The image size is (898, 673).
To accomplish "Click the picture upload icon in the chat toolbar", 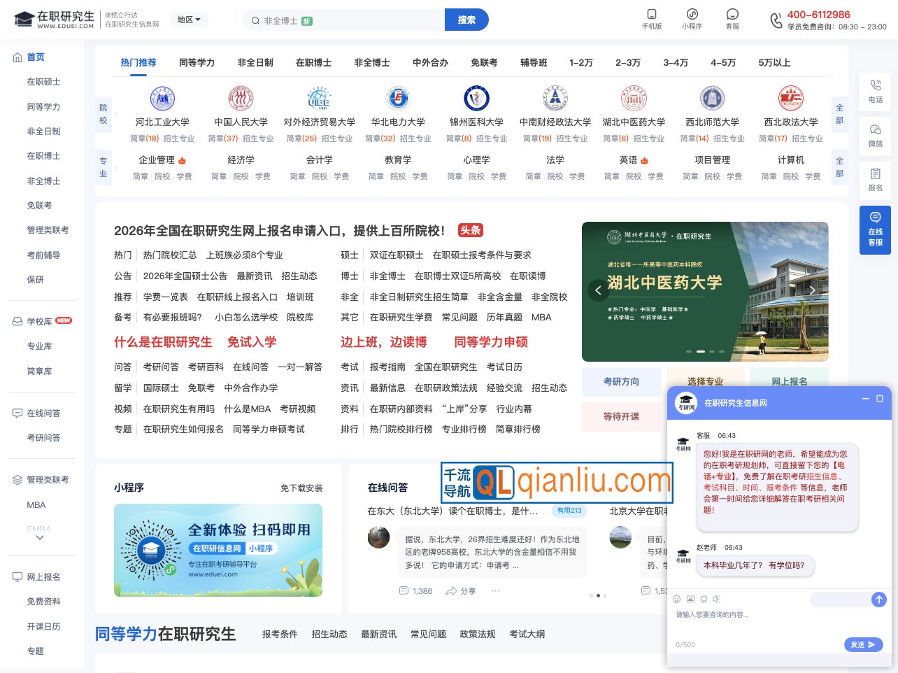I will pyautogui.click(x=690, y=599).
